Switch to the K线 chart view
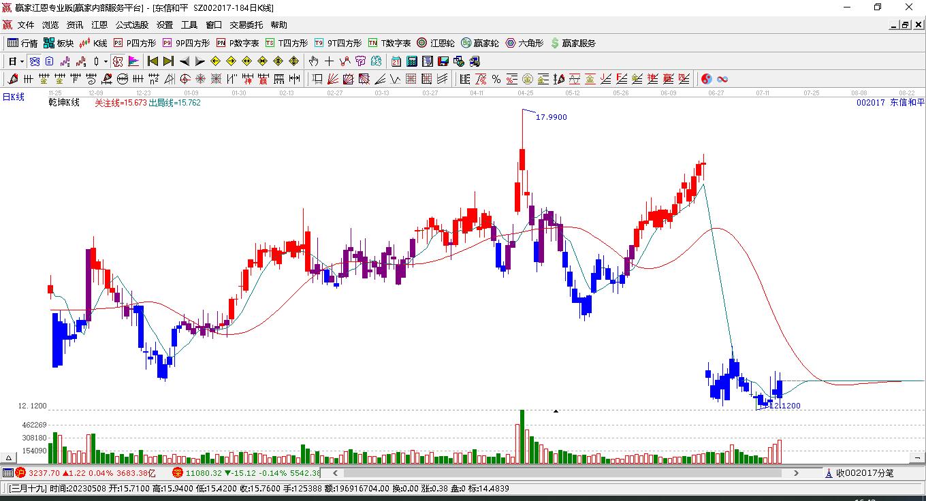 click(x=93, y=43)
